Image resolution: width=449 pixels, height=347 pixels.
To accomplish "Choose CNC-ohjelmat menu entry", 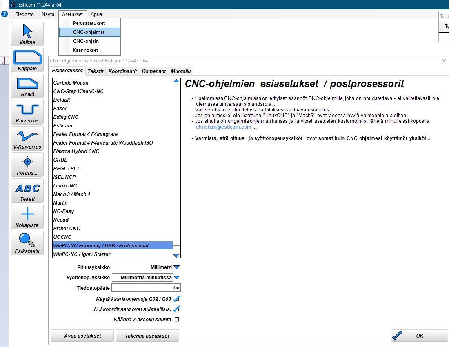I will pyautogui.click(x=90, y=32).
